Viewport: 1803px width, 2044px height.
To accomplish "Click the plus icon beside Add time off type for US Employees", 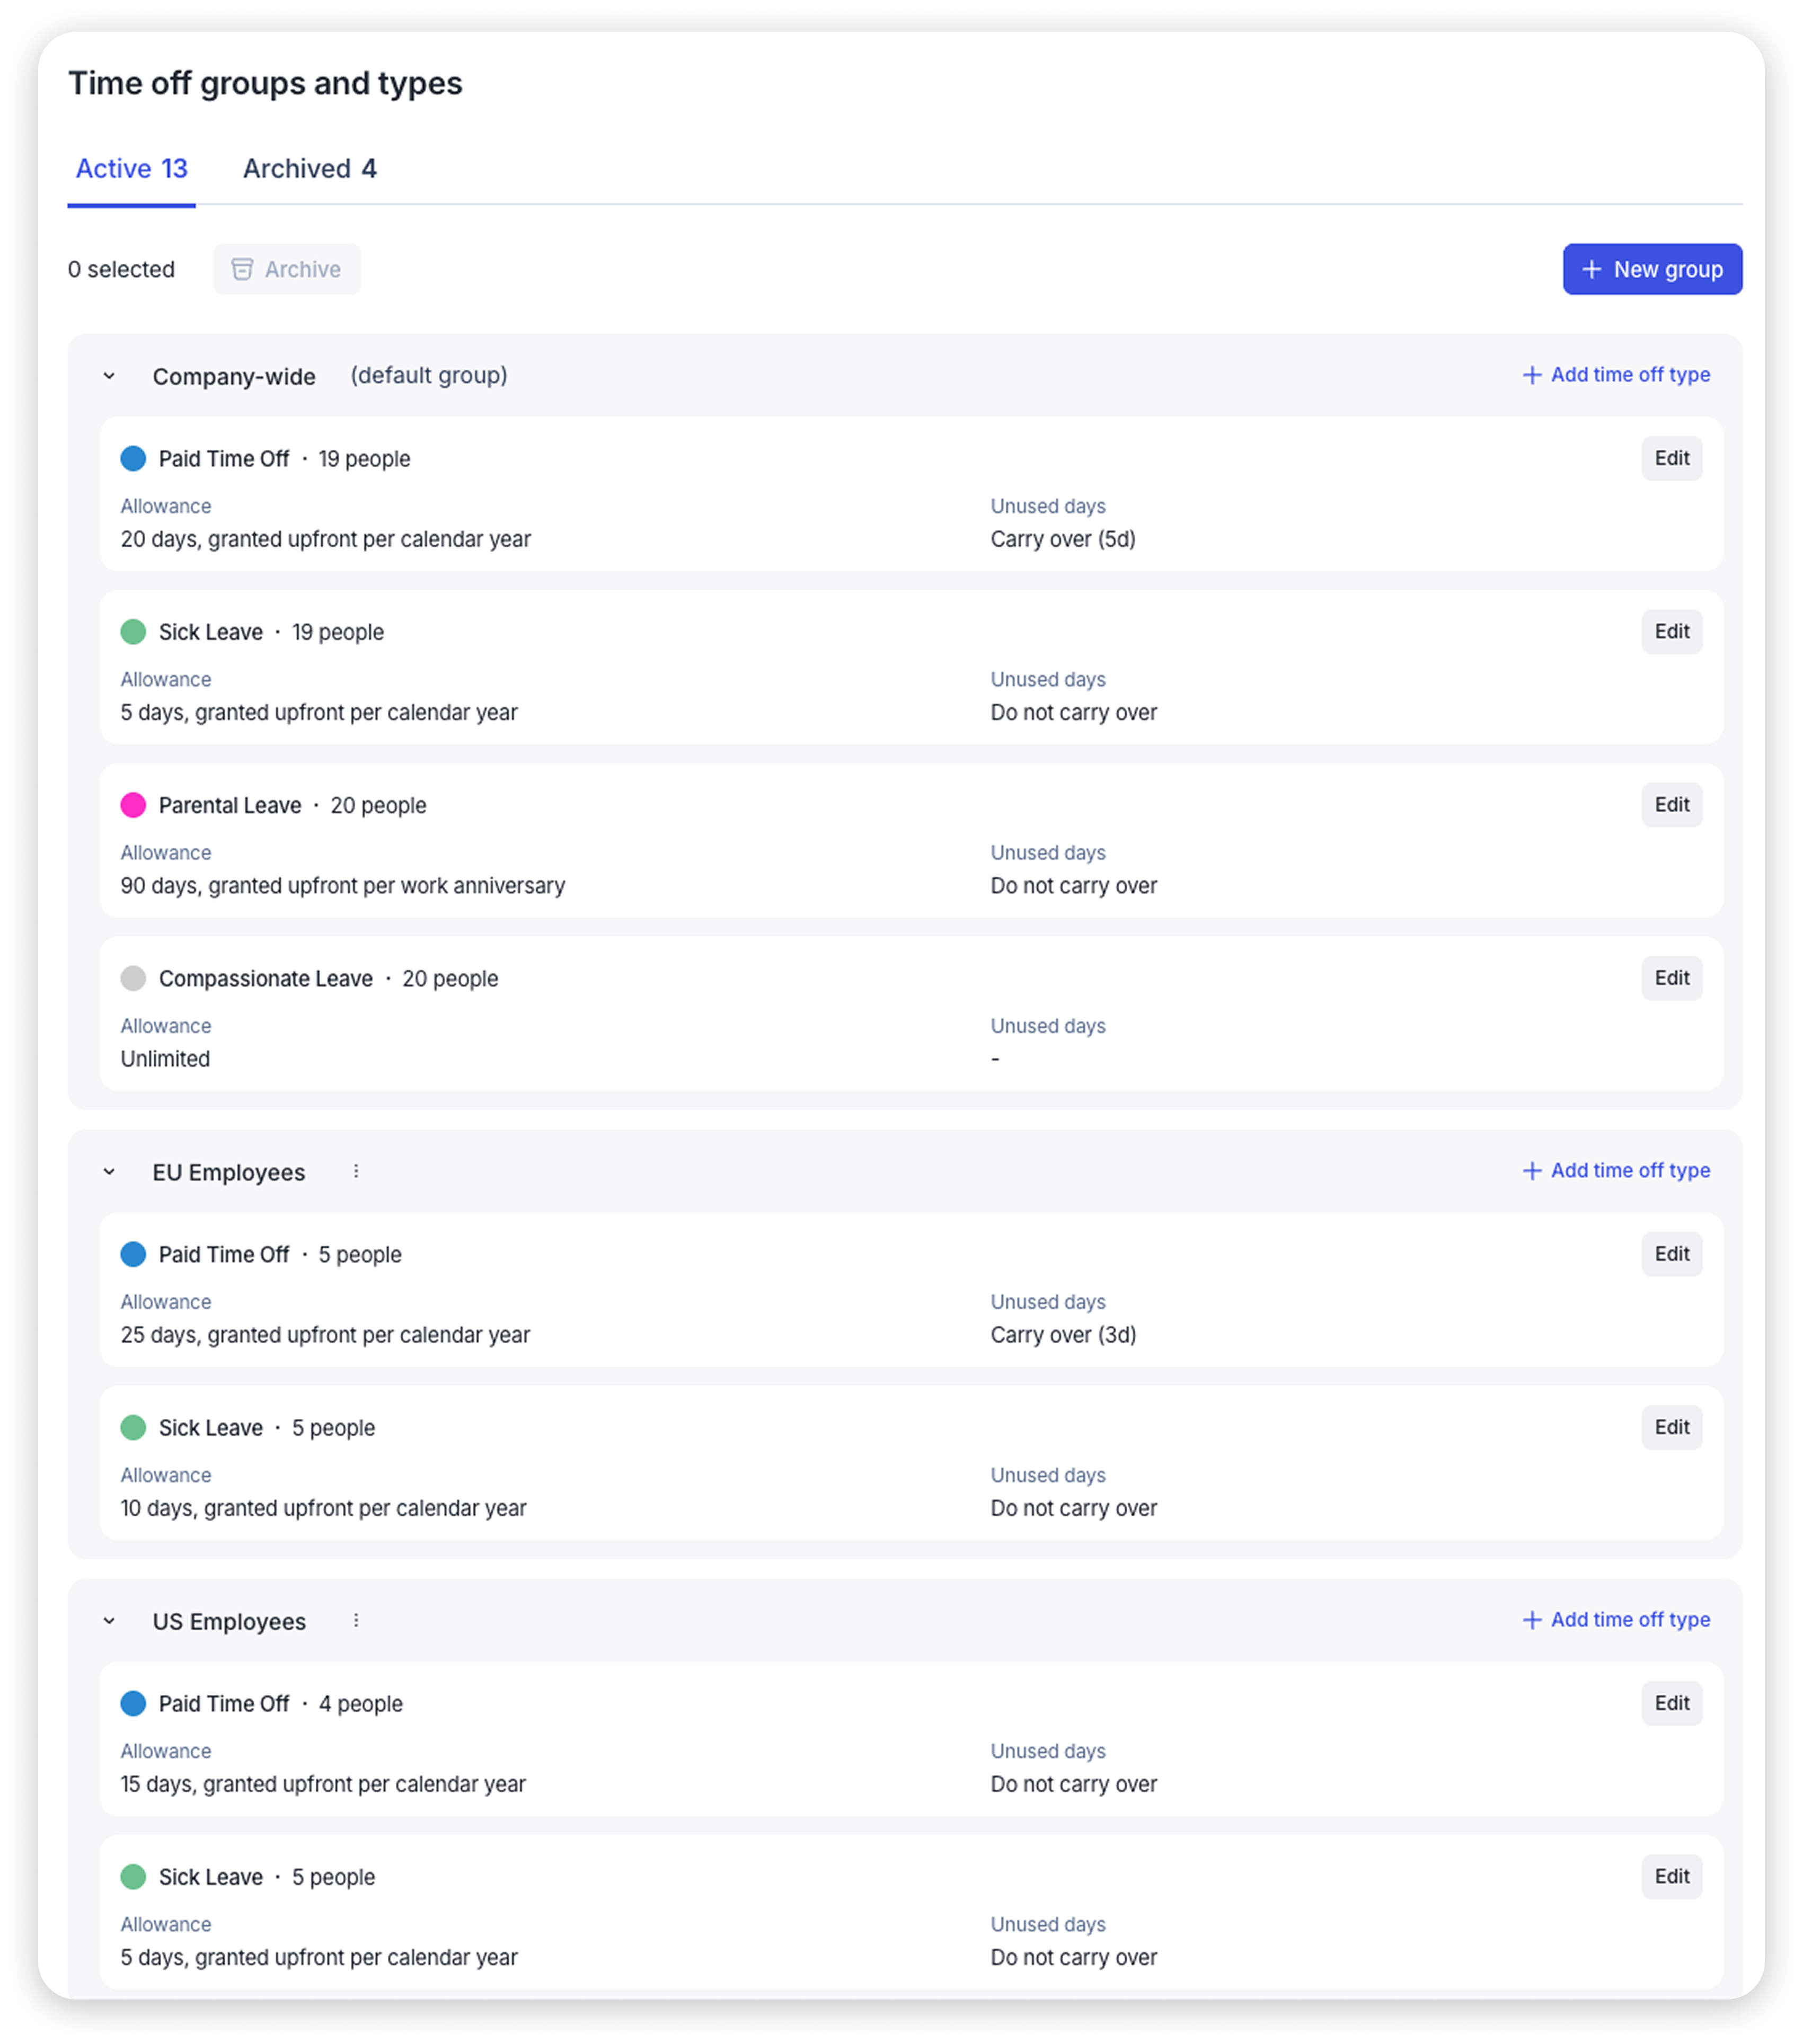I will click(x=1531, y=1620).
